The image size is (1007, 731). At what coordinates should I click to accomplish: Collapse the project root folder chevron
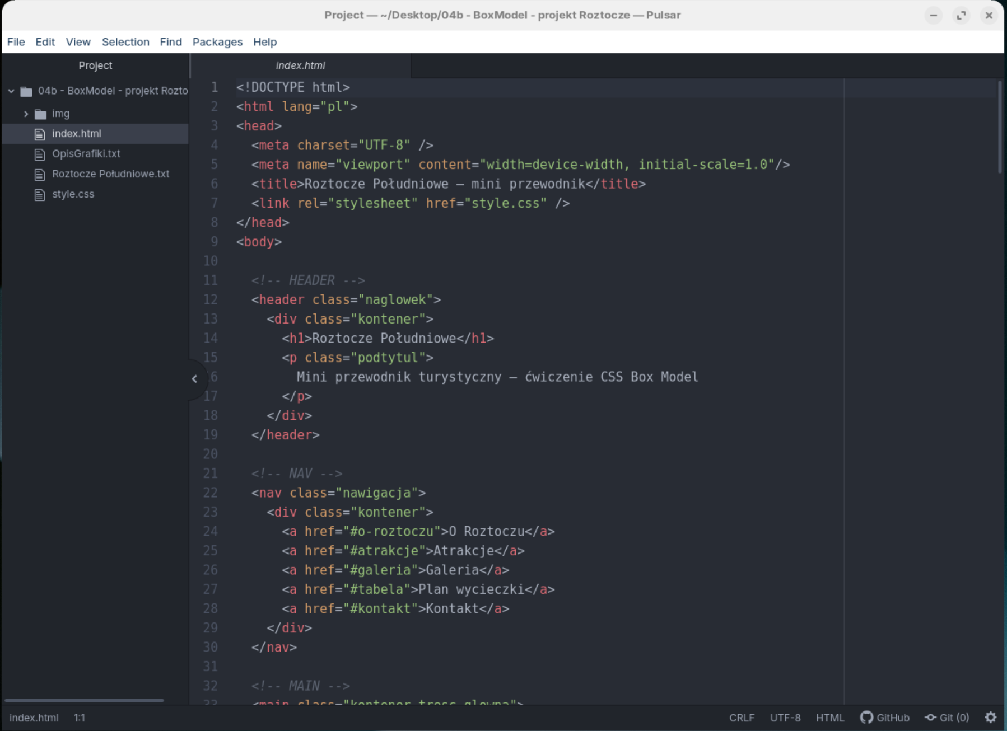pos(11,91)
